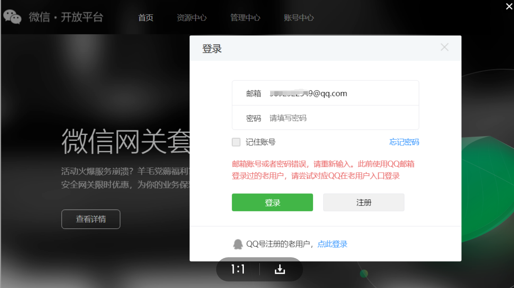Click the 微信网关 banner headline
514x288 pixels.
click(126, 141)
